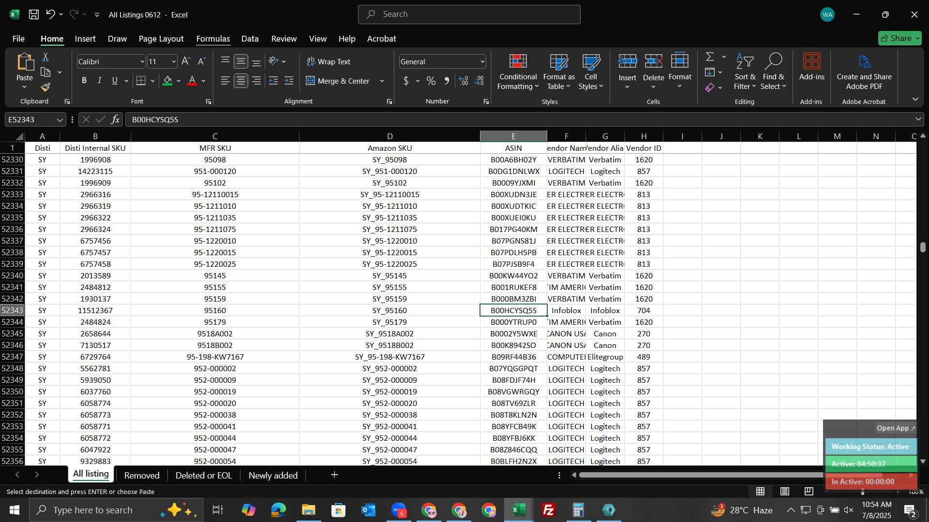Switch to Deleted or EOL sheet
The width and height of the screenshot is (929, 522).
pyautogui.click(x=204, y=476)
